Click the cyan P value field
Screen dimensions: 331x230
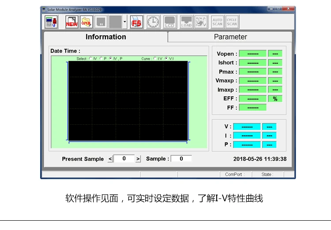[247, 145]
